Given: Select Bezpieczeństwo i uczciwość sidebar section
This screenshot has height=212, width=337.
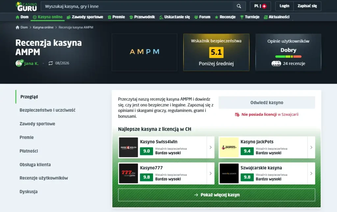Looking at the screenshot, I should (x=47, y=110).
